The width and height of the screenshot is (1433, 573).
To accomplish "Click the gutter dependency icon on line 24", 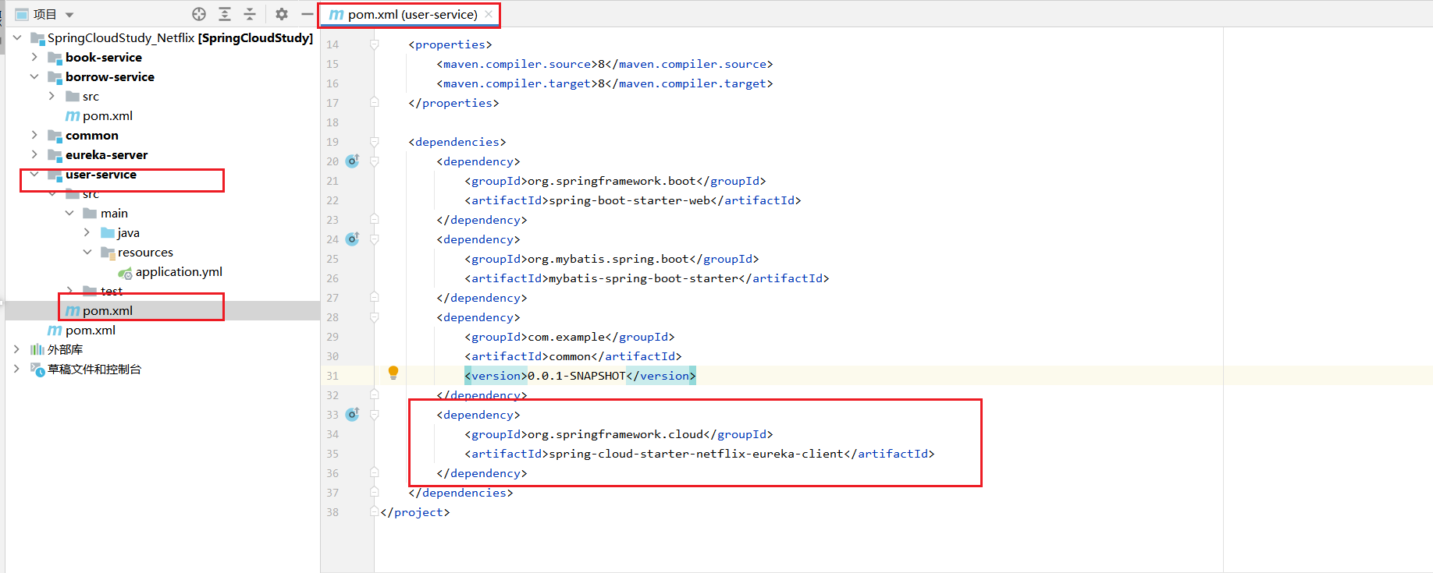I will [353, 239].
